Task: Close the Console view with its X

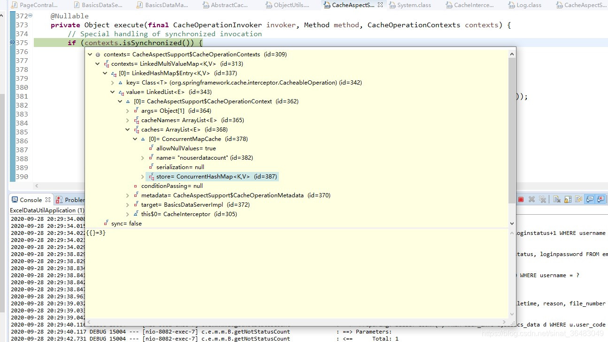Action: tap(48, 200)
